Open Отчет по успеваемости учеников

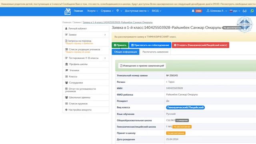86,90
